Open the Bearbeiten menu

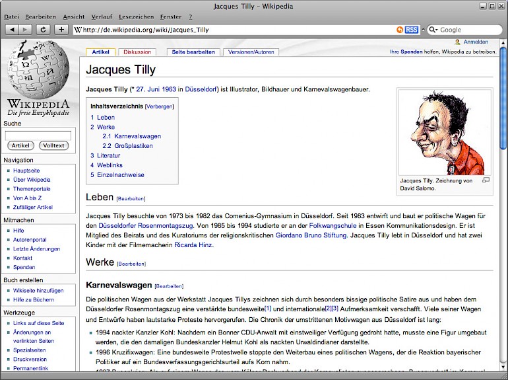point(40,17)
